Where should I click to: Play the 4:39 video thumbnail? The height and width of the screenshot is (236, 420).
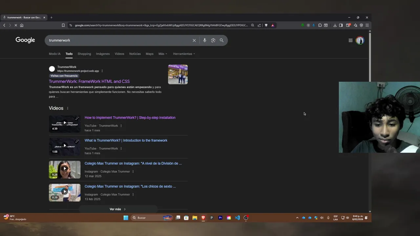(x=65, y=124)
